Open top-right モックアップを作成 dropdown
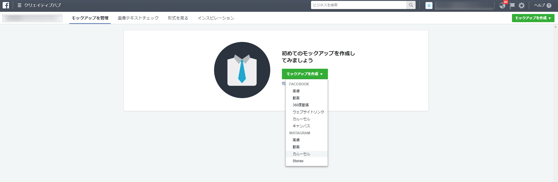The width and height of the screenshot is (558, 182). click(533, 18)
